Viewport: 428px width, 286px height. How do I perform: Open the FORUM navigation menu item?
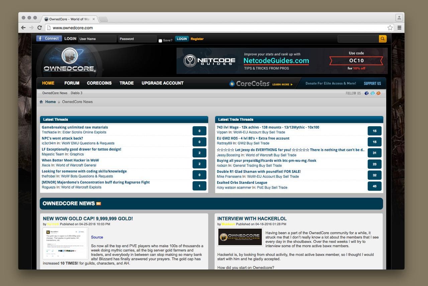pyautogui.click(x=72, y=83)
